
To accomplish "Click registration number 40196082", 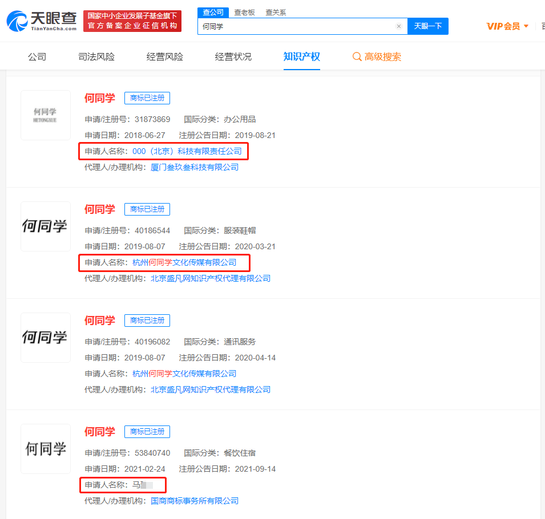I will tap(152, 342).
